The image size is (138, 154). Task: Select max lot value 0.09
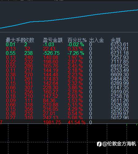tap(11, 101)
